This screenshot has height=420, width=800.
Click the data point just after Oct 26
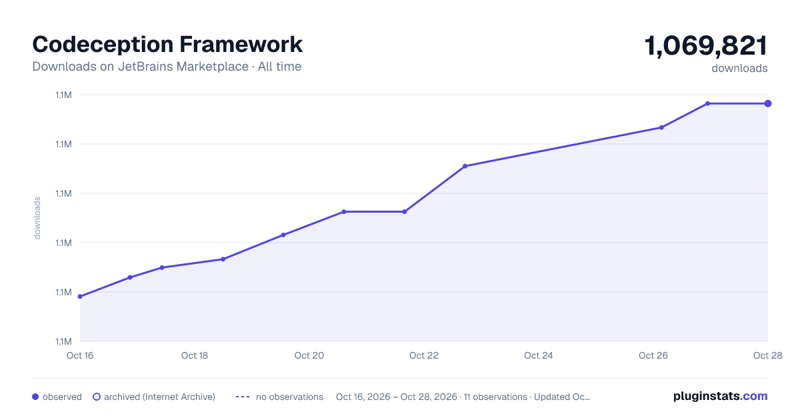click(661, 127)
